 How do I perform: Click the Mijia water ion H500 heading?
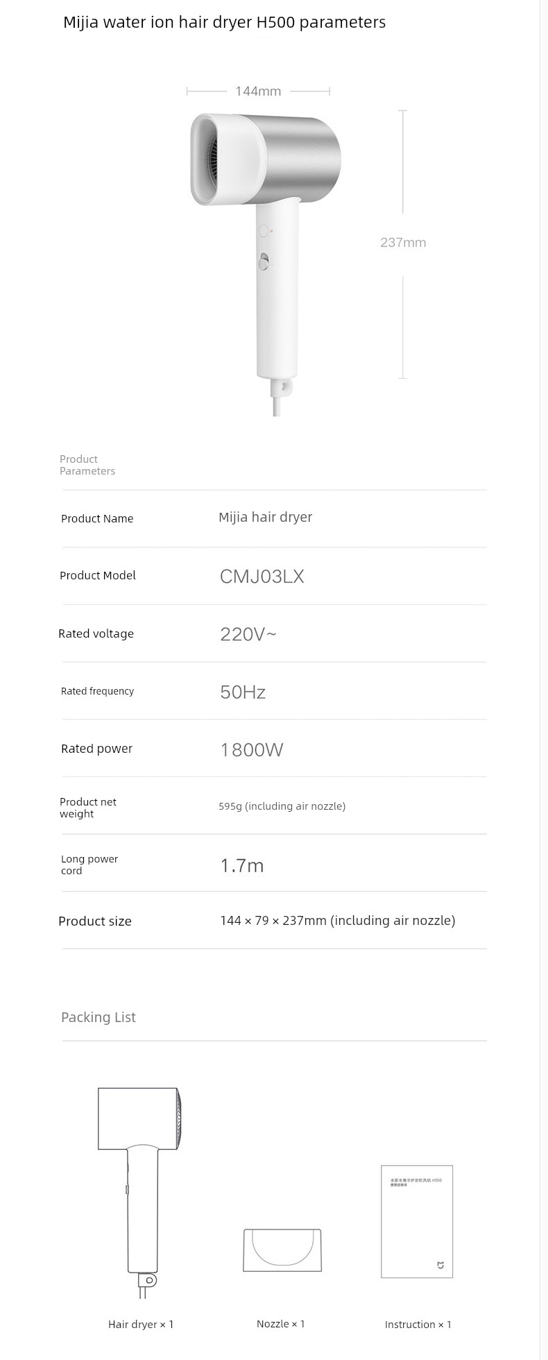[x=224, y=22]
